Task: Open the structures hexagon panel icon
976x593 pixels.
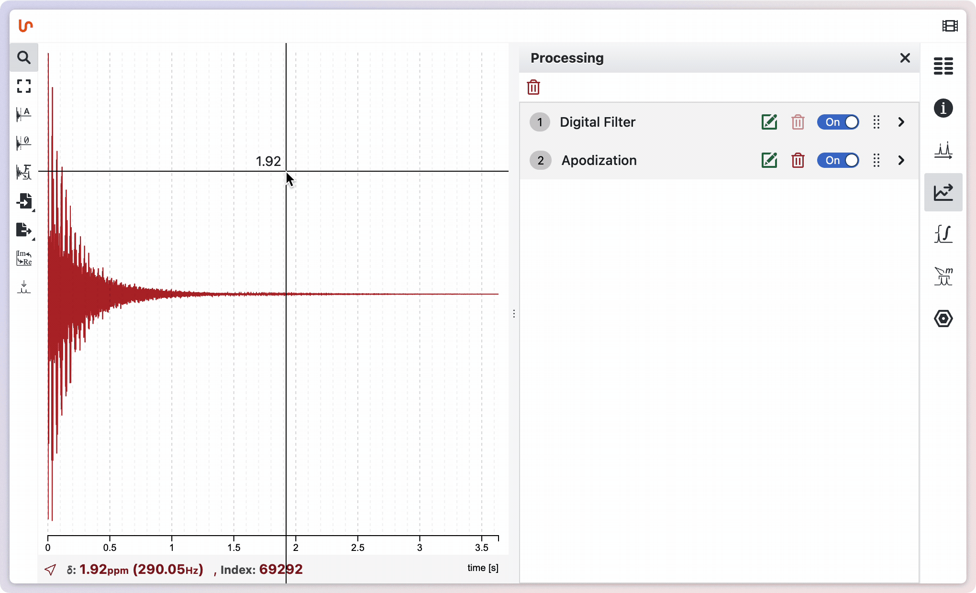Action: [x=943, y=318]
